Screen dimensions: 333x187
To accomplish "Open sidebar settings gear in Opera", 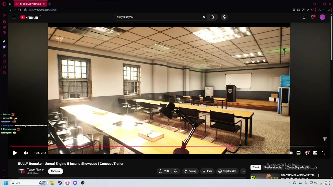I will [4, 73].
